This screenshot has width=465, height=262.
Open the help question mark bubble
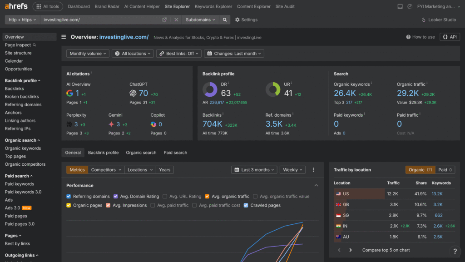(x=455, y=252)
